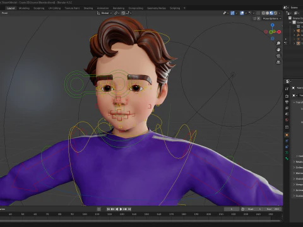
Task: Jump to previous keyframe
Action: 112,209
